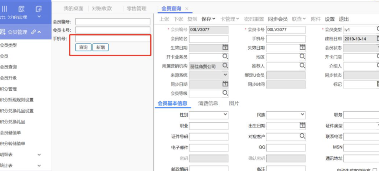Select 积分管理 in the left sidebar

pyautogui.click(x=8, y=89)
